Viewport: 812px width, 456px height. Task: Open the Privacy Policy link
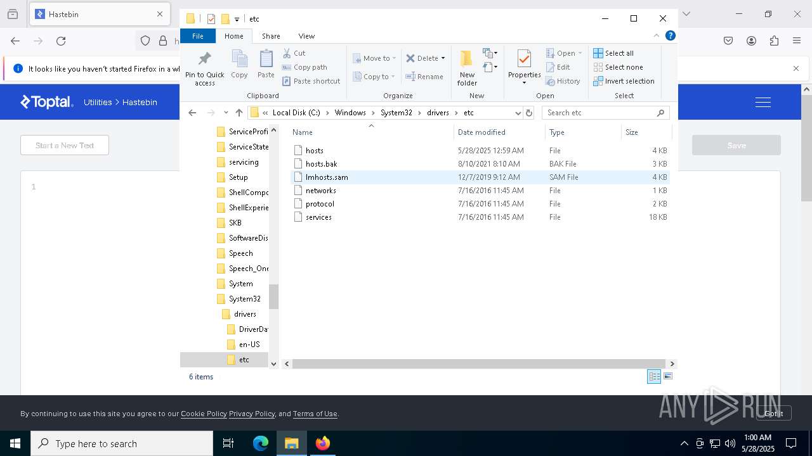click(x=252, y=414)
